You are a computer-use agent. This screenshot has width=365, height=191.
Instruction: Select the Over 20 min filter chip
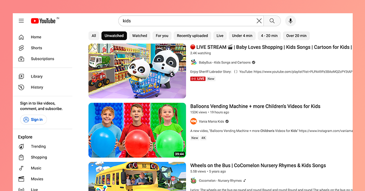click(296, 36)
